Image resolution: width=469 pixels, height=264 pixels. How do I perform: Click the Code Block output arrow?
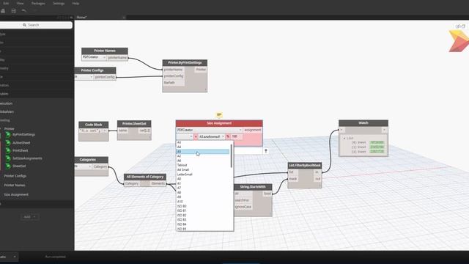pyautogui.click(x=105, y=131)
